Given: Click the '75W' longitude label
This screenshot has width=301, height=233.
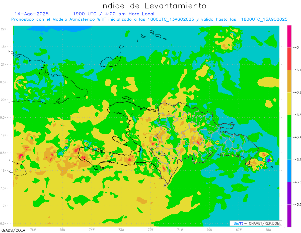Looking at the screenshot, I should pyautogui.click(x=62, y=229).
